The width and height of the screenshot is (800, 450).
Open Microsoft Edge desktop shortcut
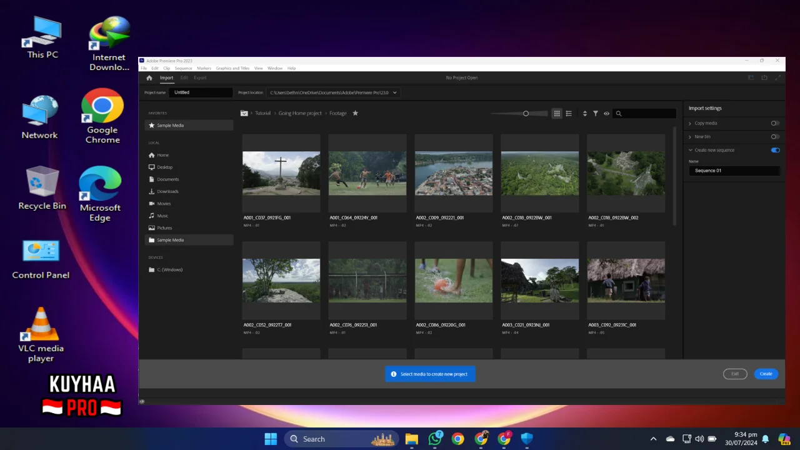[100, 194]
